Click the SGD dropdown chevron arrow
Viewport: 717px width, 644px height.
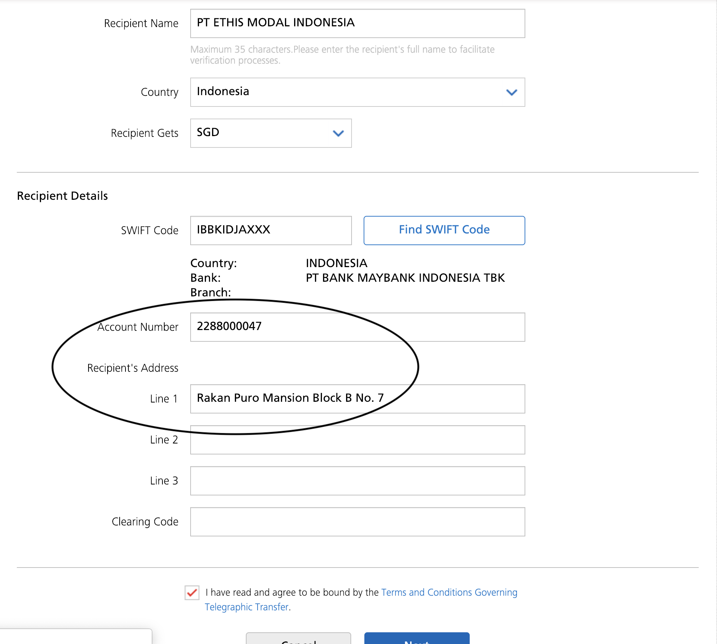click(338, 133)
